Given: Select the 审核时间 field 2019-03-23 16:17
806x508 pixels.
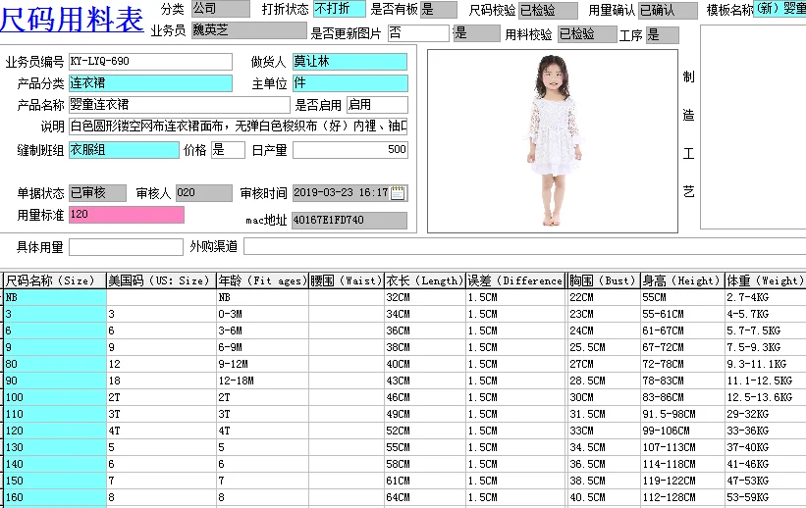Looking at the screenshot, I should click(x=350, y=193).
